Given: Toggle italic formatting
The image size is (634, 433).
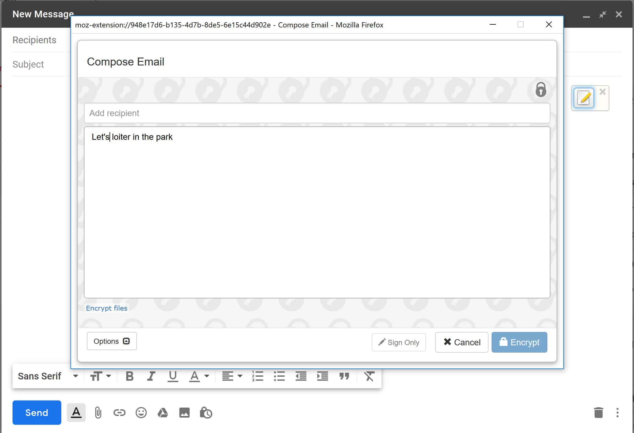Looking at the screenshot, I should pyautogui.click(x=151, y=376).
